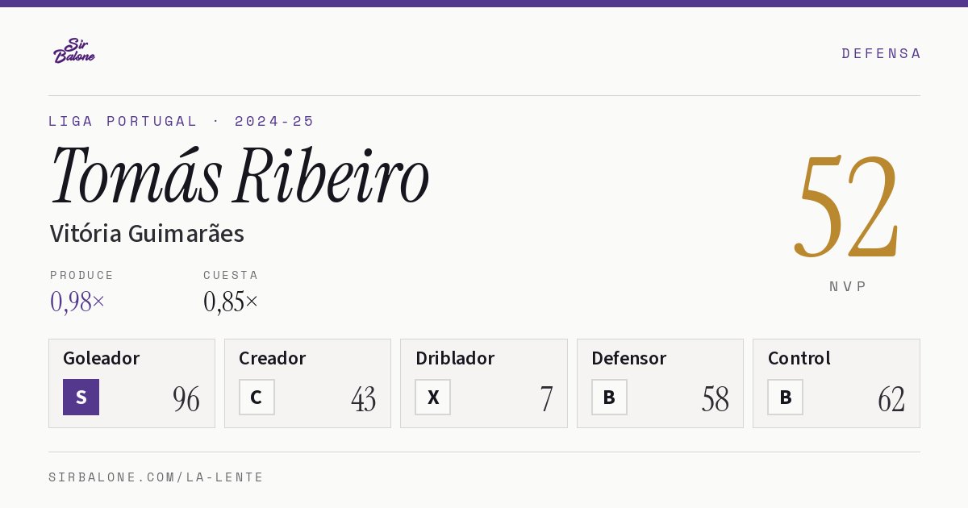Click the DEFENSA position label
Viewport: 968px width, 508px height.
tap(881, 53)
